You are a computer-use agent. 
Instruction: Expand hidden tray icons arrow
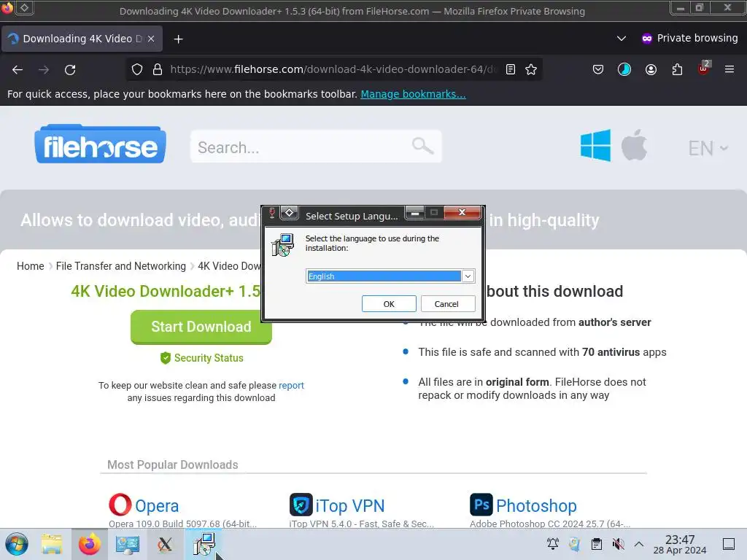(x=639, y=544)
